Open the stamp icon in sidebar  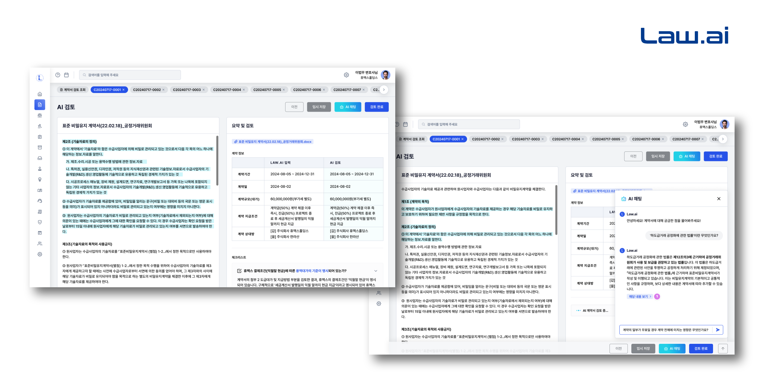pos(40,169)
